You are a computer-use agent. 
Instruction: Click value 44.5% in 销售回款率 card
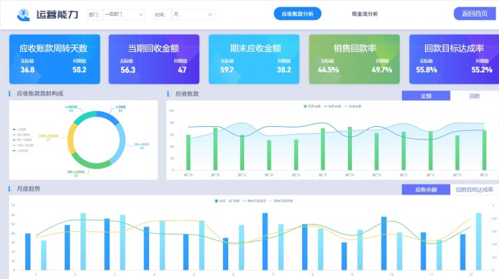click(x=329, y=70)
